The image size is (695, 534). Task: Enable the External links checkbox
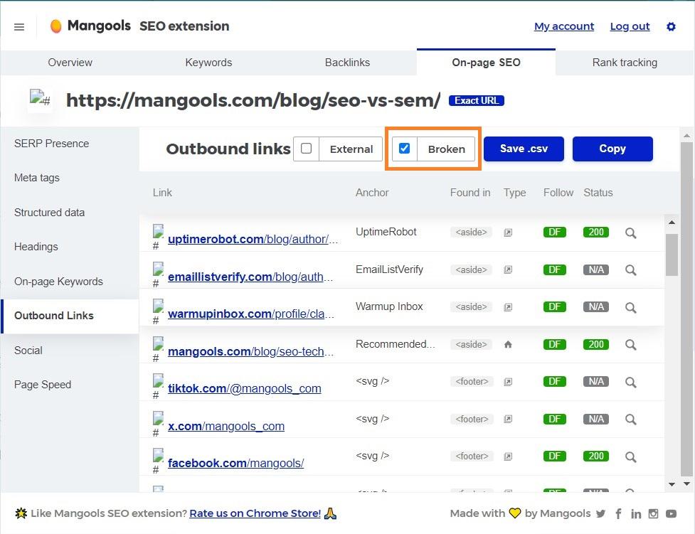(307, 149)
